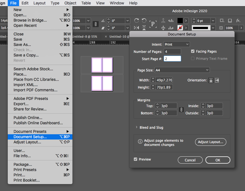Open the Layout menu in menu bar
The width and height of the screenshot is (245, 191).
(x=39, y=3)
